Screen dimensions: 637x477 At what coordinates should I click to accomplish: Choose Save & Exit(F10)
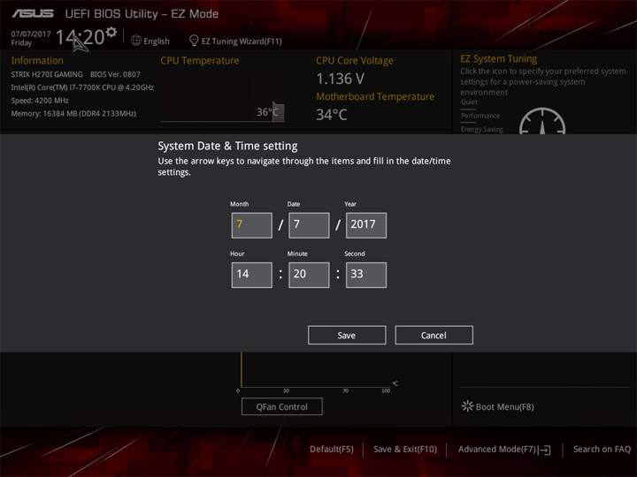tap(405, 450)
